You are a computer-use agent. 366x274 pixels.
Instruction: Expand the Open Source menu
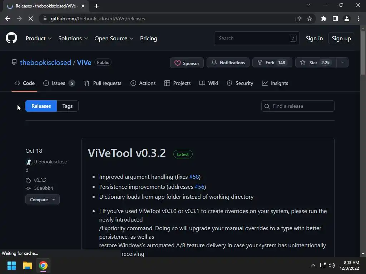pos(114,39)
